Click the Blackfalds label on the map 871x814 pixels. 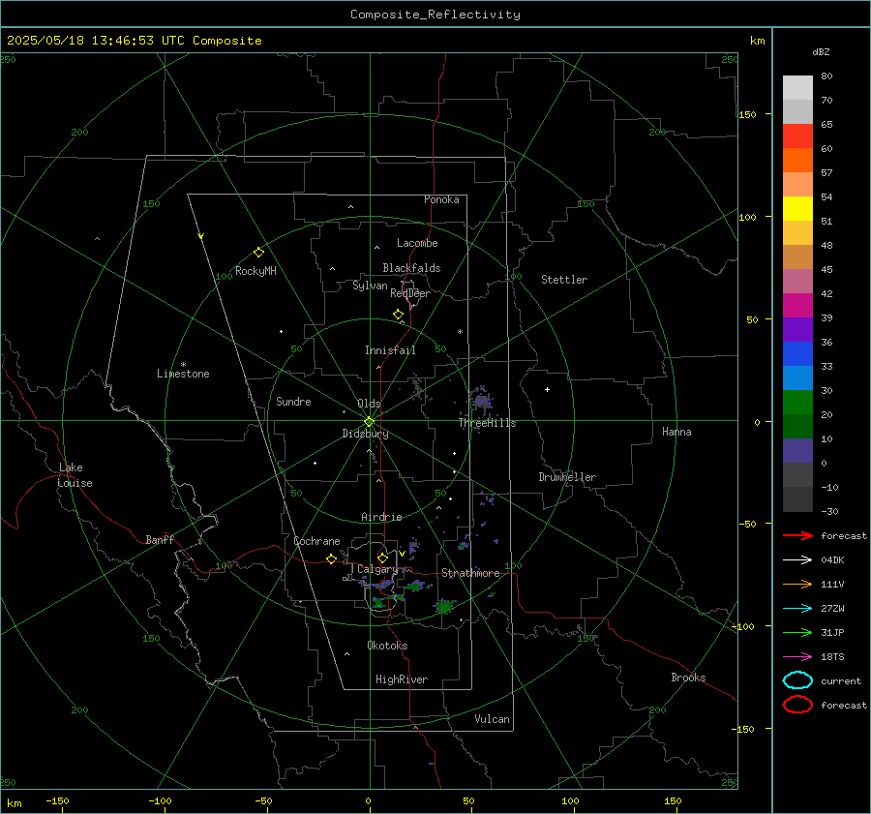(411, 268)
